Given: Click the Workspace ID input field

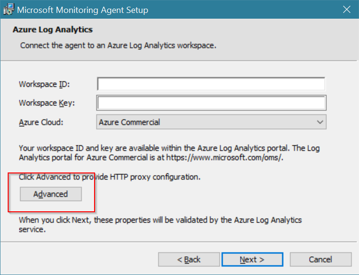Looking at the screenshot, I should click(211, 84).
